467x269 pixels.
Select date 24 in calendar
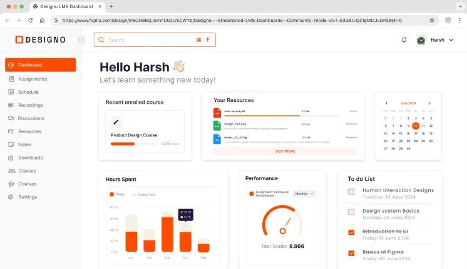[416, 141]
